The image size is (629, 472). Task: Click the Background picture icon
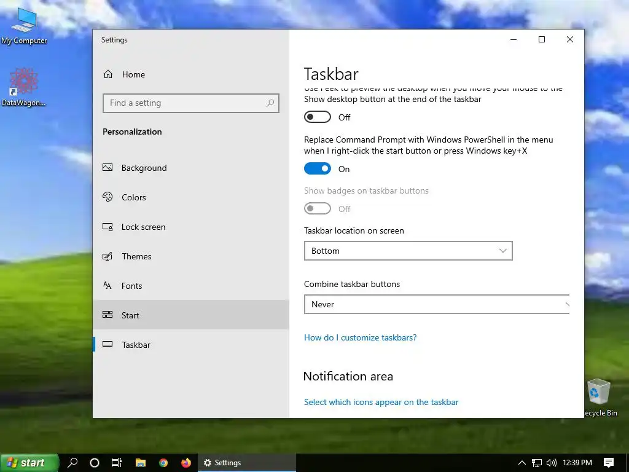point(107,167)
